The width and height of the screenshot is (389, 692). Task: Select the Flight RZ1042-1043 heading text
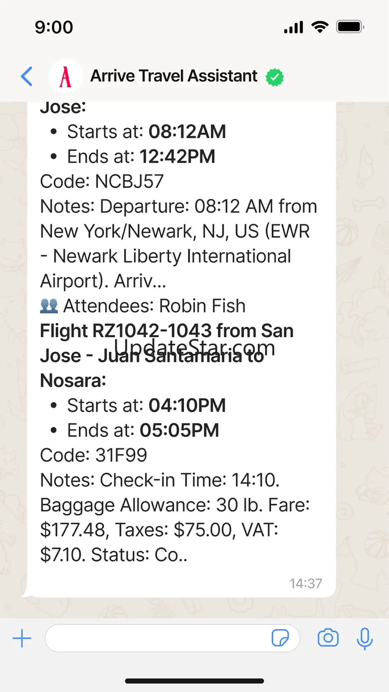point(167,331)
